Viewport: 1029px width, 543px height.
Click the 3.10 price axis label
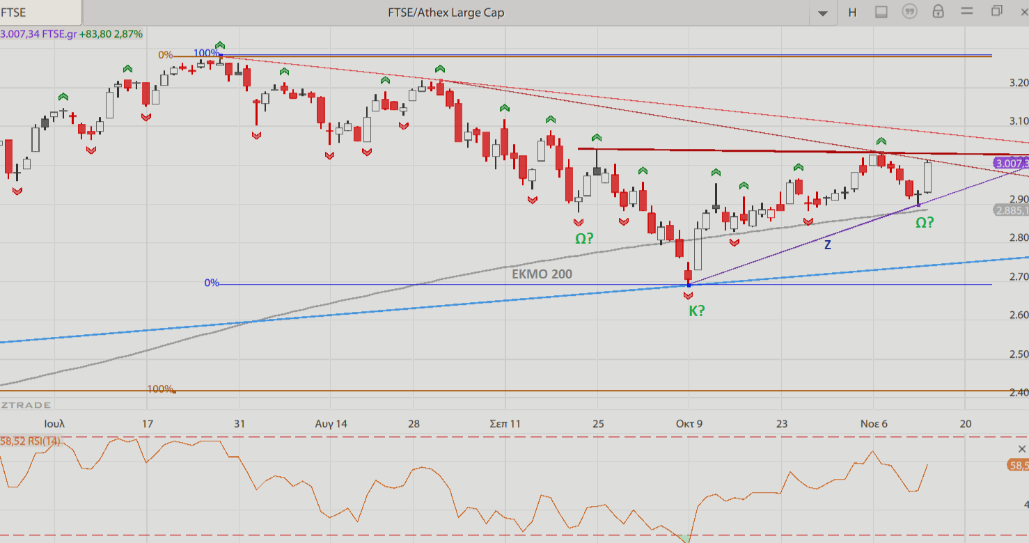1019,121
